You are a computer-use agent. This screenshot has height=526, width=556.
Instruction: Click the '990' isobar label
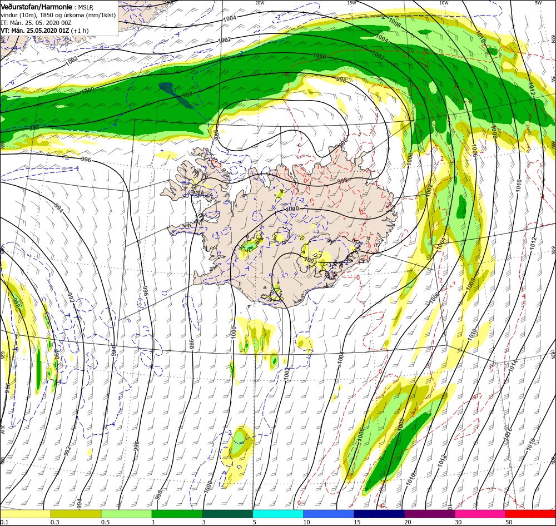pyautogui.click(x=56, y=355)
